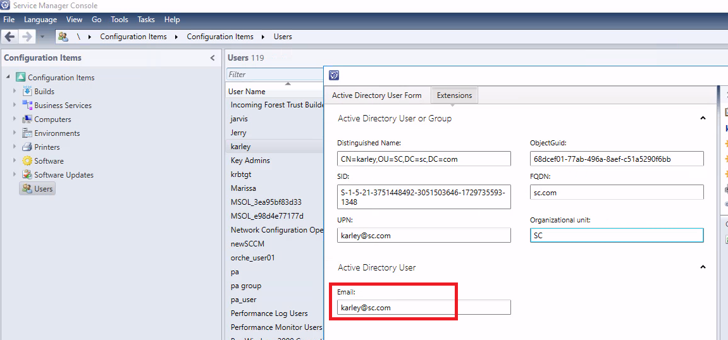Open the File menu
728x340 pixels.
[9, 20]
